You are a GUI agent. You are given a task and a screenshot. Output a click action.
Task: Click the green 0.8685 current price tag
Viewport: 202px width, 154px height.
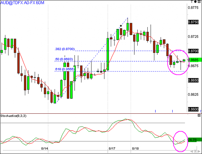195,60
